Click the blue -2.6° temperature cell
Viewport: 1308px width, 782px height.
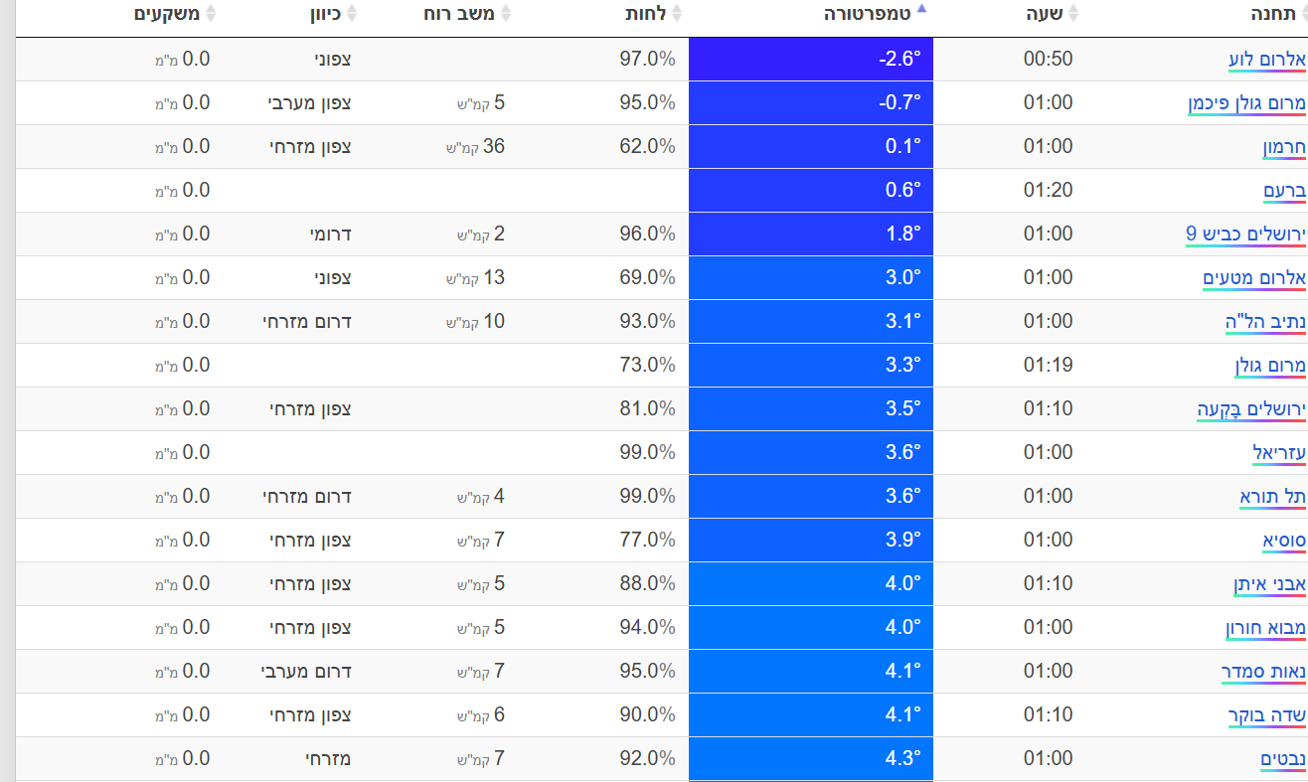(811, 59)
